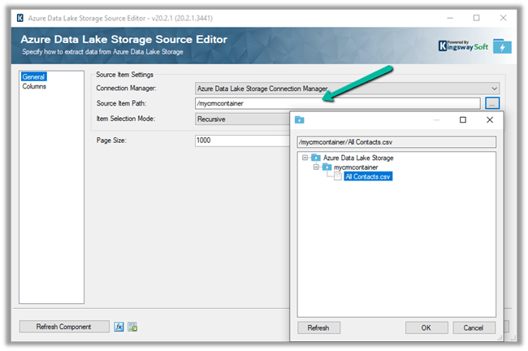Select the All Contacts.csv tree item
Screen dimensions: 528x351
(368, 176)
